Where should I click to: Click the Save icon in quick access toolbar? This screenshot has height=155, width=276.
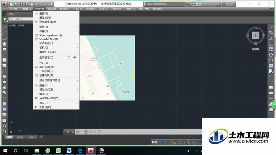tap(22, 4)
